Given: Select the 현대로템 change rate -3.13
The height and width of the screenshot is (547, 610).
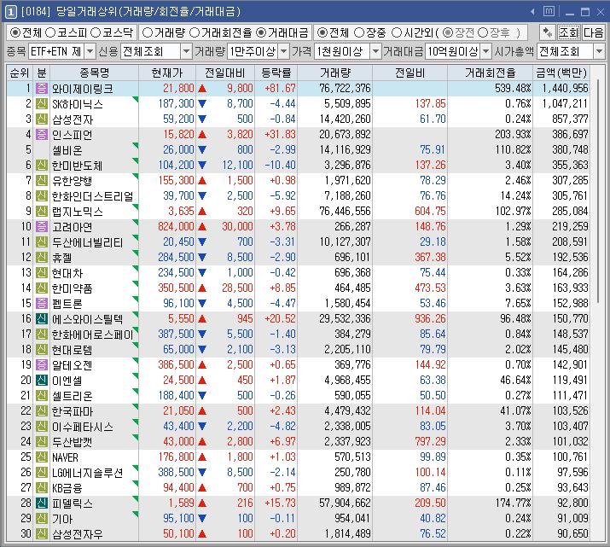Looking at the screenshot, I should [x=282, y=349].
